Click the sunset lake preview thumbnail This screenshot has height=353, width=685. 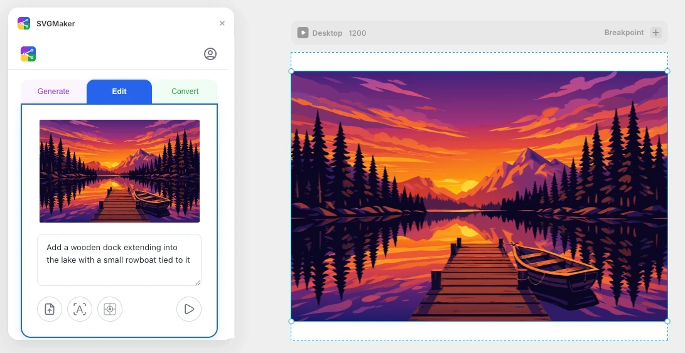[119, 171]
